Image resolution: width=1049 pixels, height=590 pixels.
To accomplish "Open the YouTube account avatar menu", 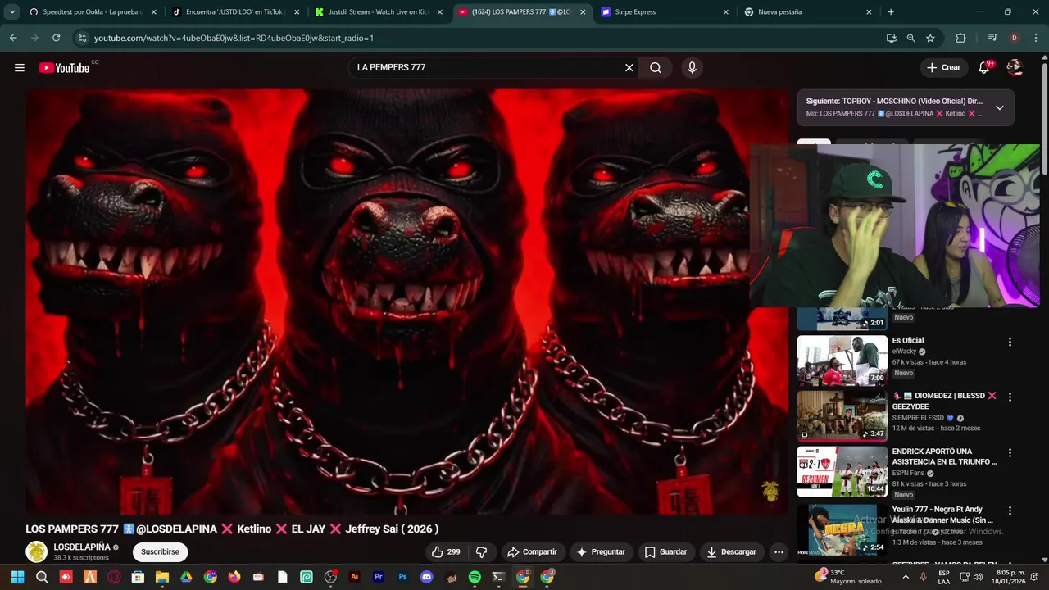I will pyautogui.click(x=1015, y=68).
